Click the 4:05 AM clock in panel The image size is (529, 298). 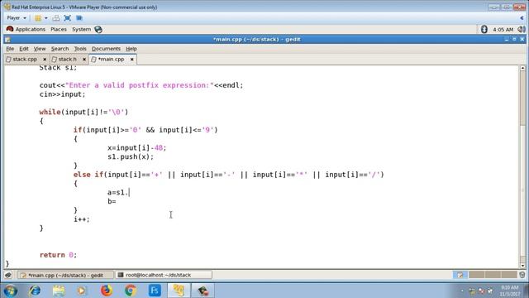pos(503,30)
